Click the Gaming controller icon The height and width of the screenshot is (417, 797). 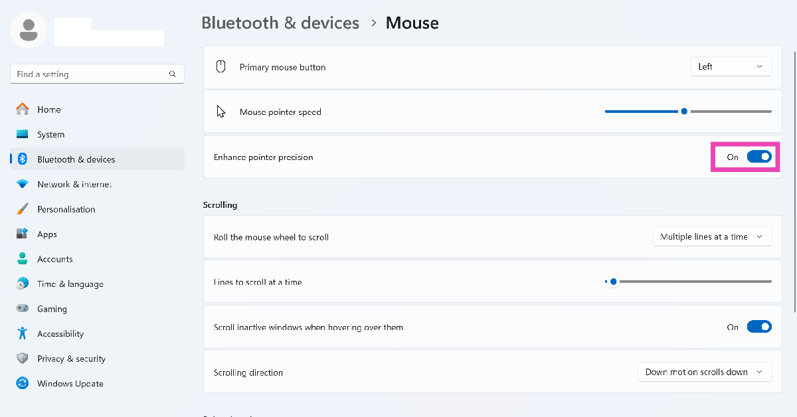[23, 309]
